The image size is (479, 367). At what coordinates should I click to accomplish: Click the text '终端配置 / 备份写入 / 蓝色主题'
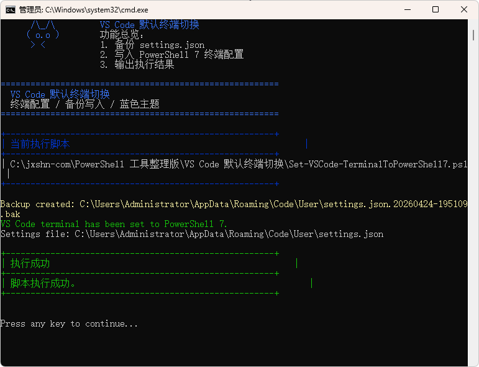[84, 105]
